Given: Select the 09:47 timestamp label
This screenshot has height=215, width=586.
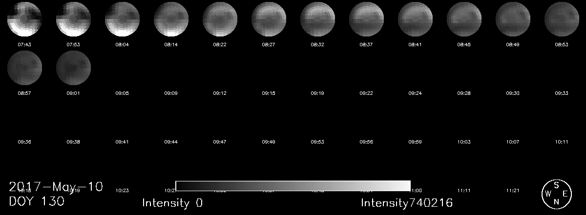Looking at the screenshot, I should [x=220, y=142].
